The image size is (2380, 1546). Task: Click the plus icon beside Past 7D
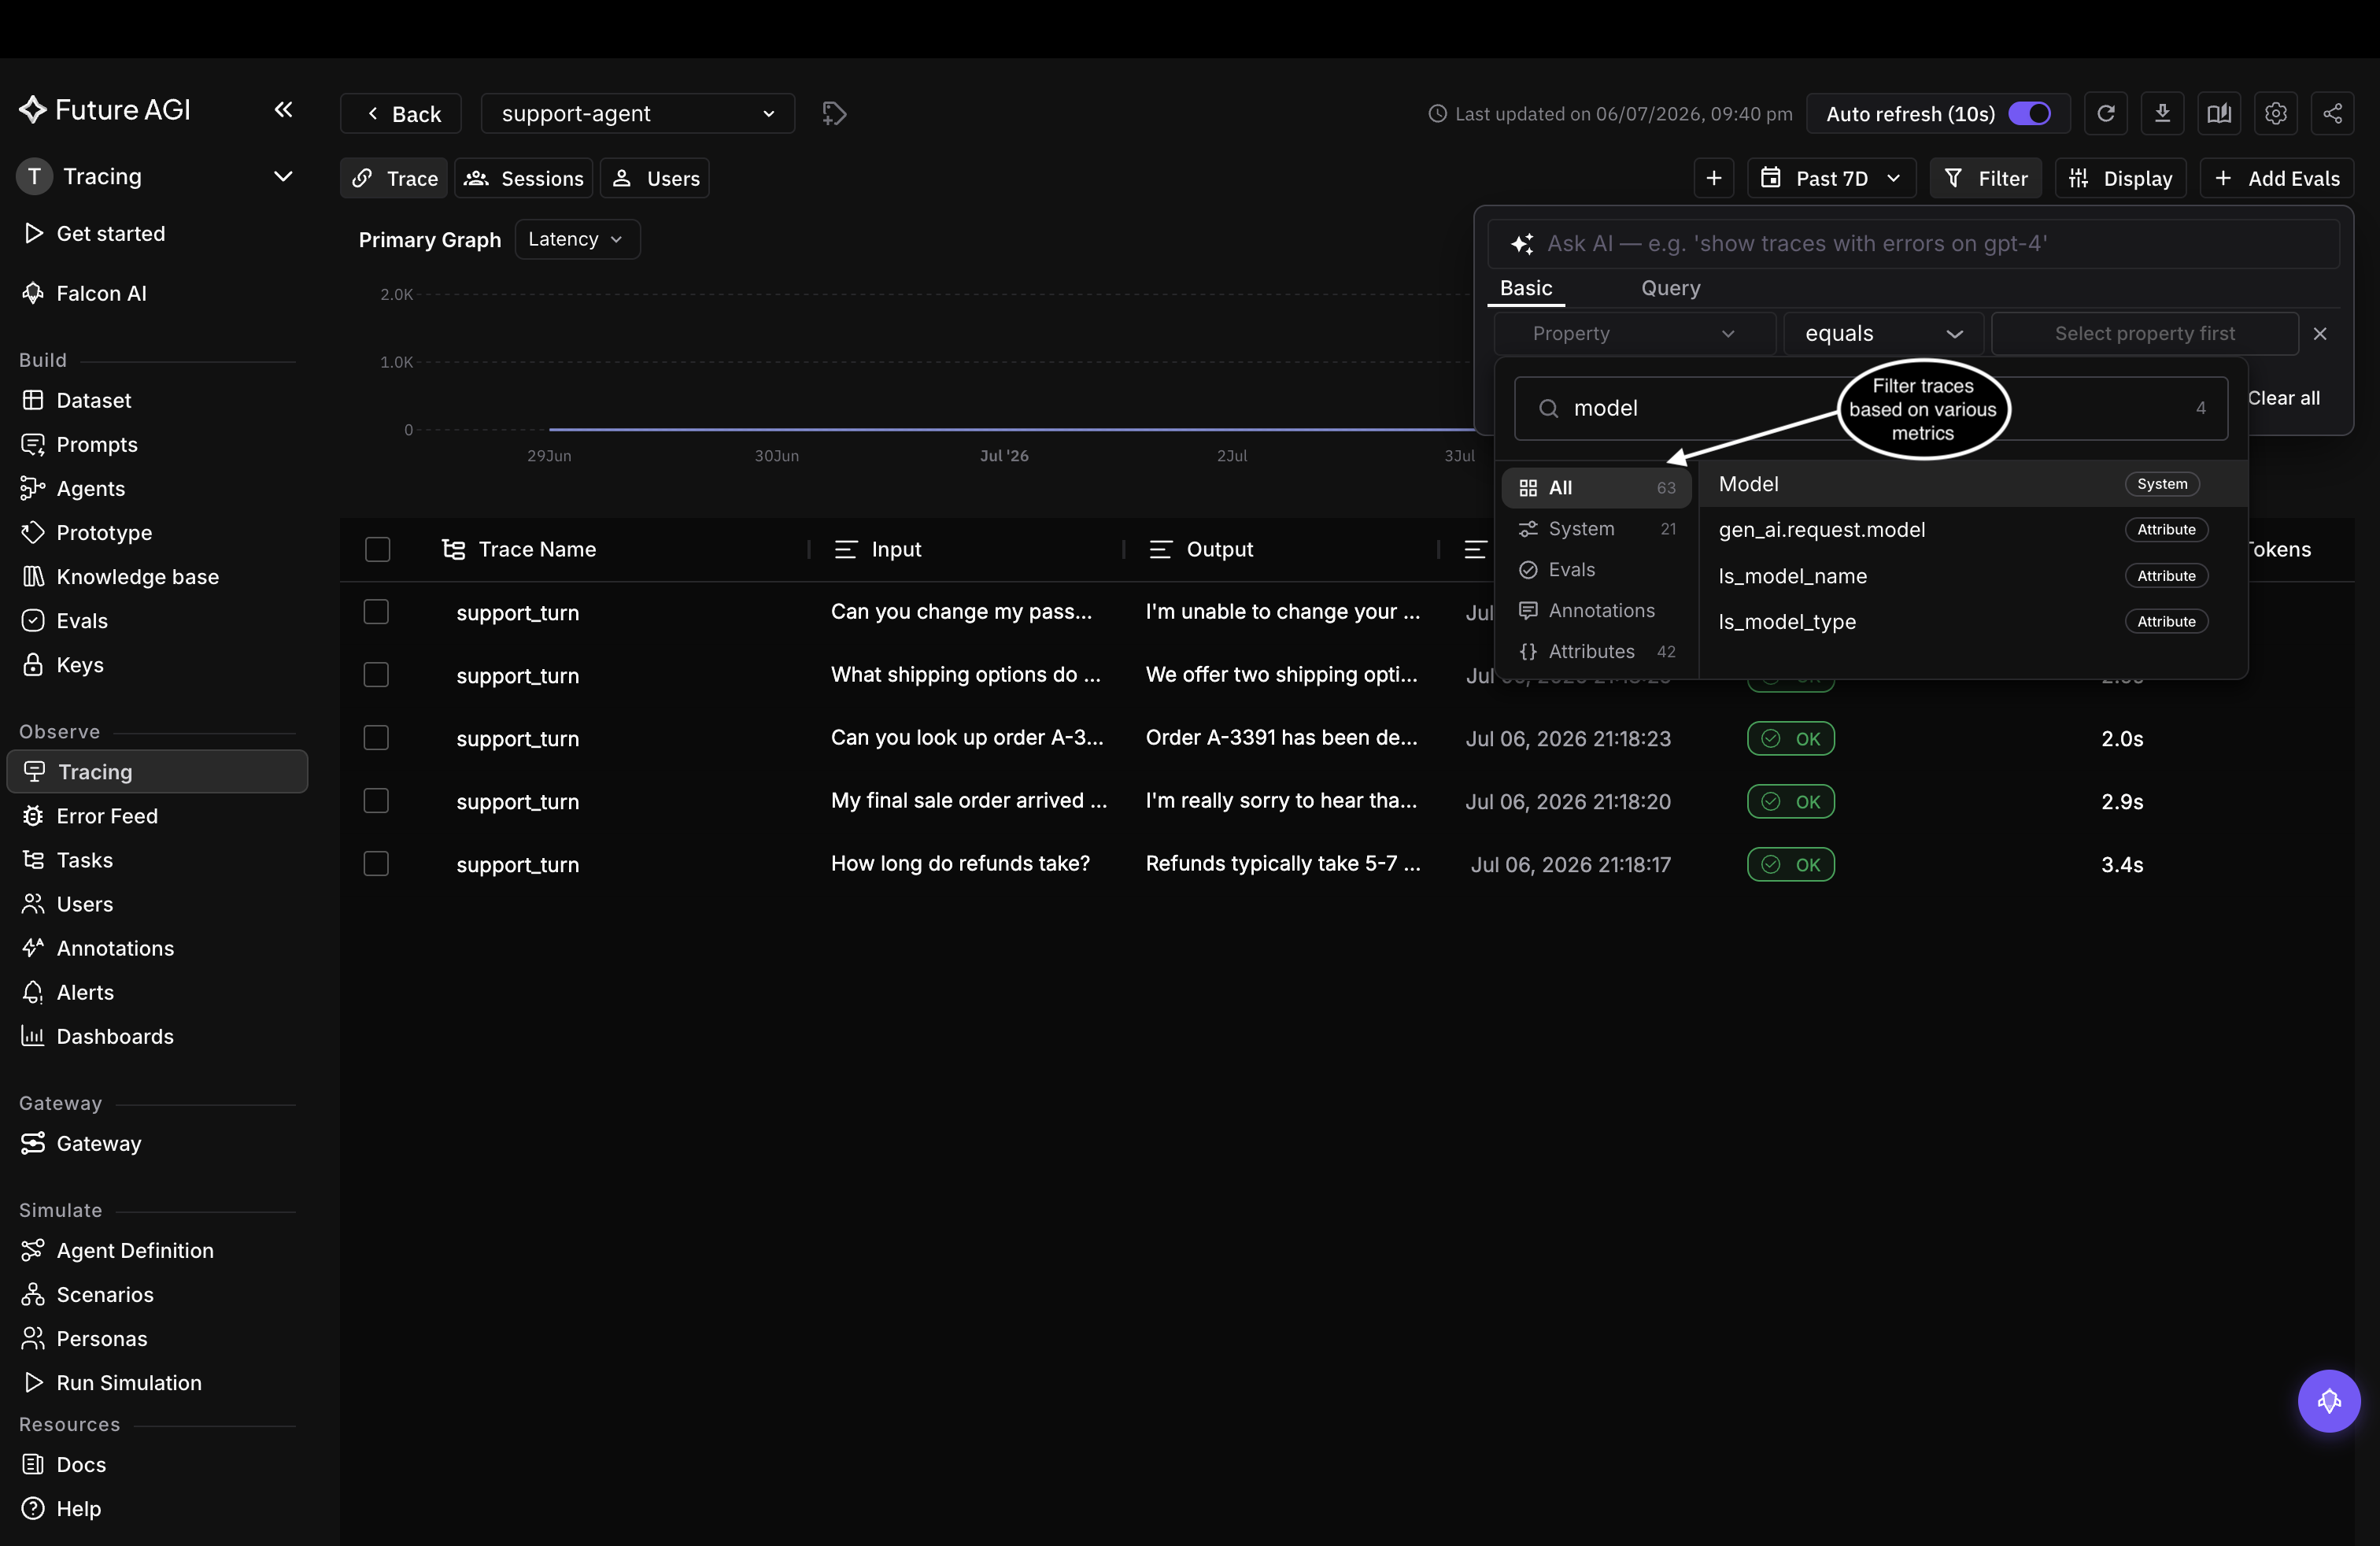pos(1714,178)
